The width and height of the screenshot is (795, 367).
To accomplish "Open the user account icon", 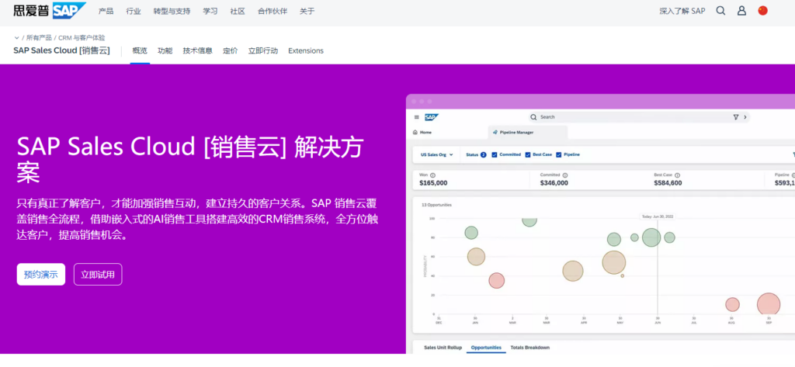I will click(741, 11).
